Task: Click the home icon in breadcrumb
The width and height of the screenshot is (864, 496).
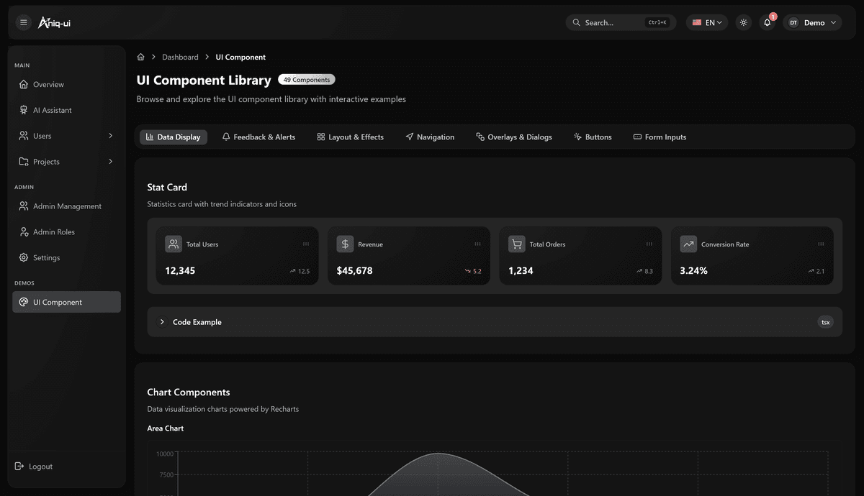Action: (141, 57)
